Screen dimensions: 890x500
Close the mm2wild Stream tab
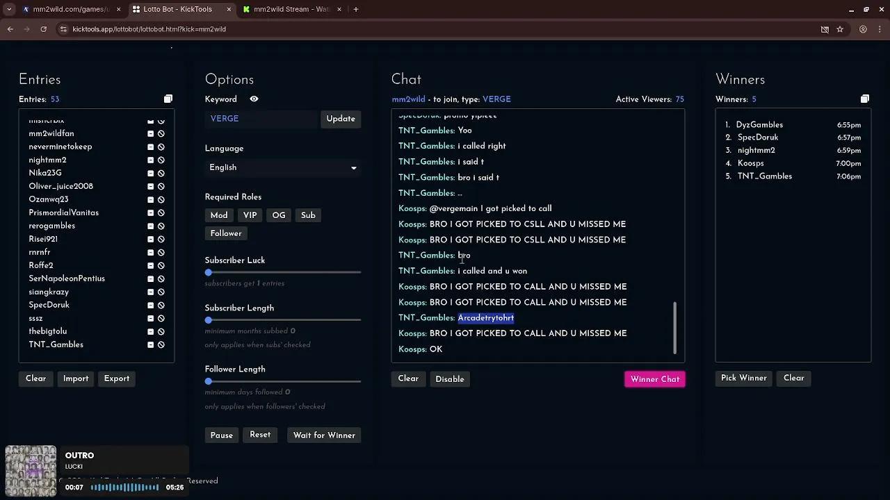coord(339,9)
